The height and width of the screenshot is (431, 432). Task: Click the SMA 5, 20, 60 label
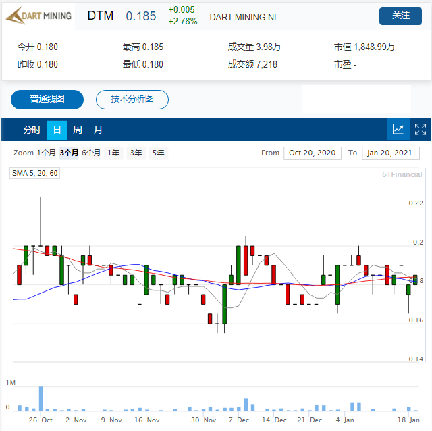34,173
